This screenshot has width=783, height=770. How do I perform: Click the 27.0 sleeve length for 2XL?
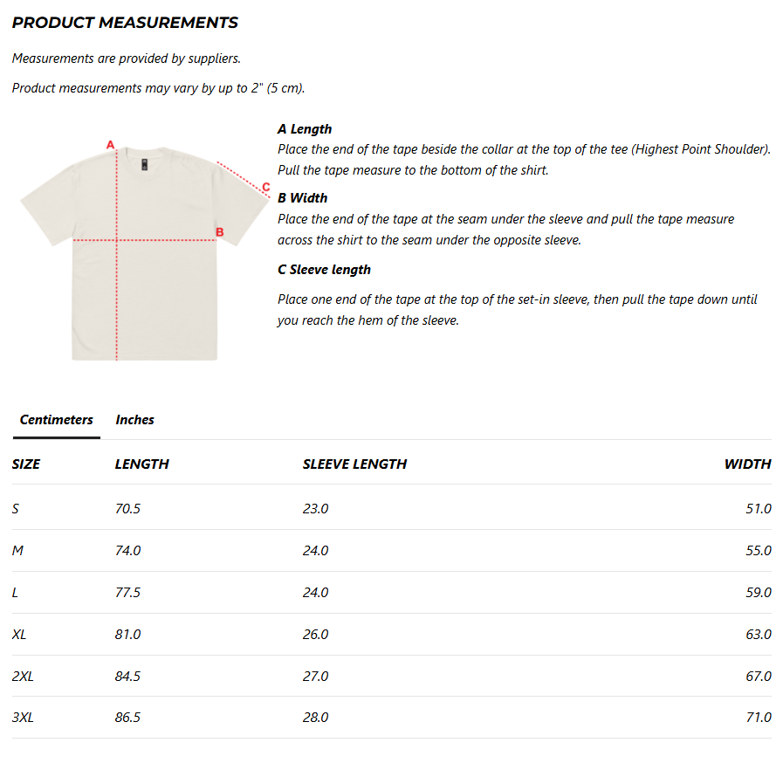(316, 676)
